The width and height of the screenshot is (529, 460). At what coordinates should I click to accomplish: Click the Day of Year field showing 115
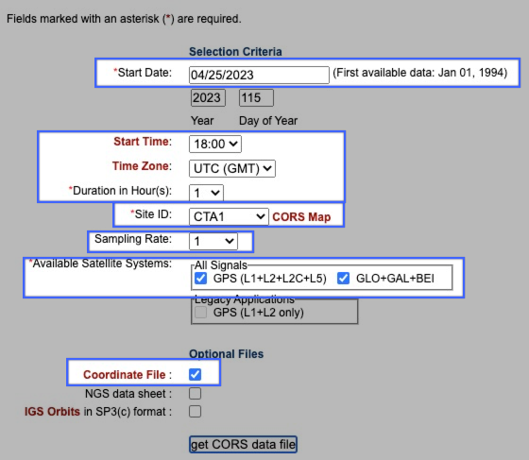(256, 98)
